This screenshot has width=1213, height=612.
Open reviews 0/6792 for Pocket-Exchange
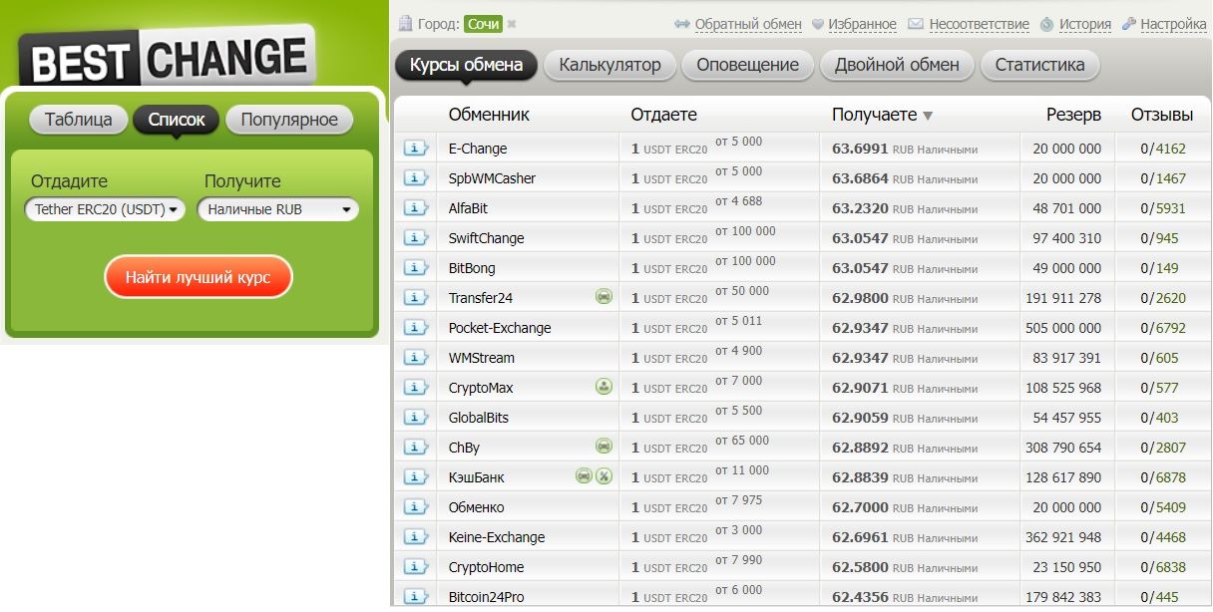point(1163,328)
